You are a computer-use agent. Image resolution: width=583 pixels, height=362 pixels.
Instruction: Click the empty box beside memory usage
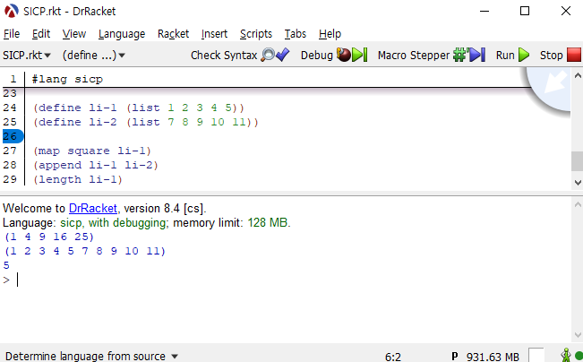(x=536, y=356)
